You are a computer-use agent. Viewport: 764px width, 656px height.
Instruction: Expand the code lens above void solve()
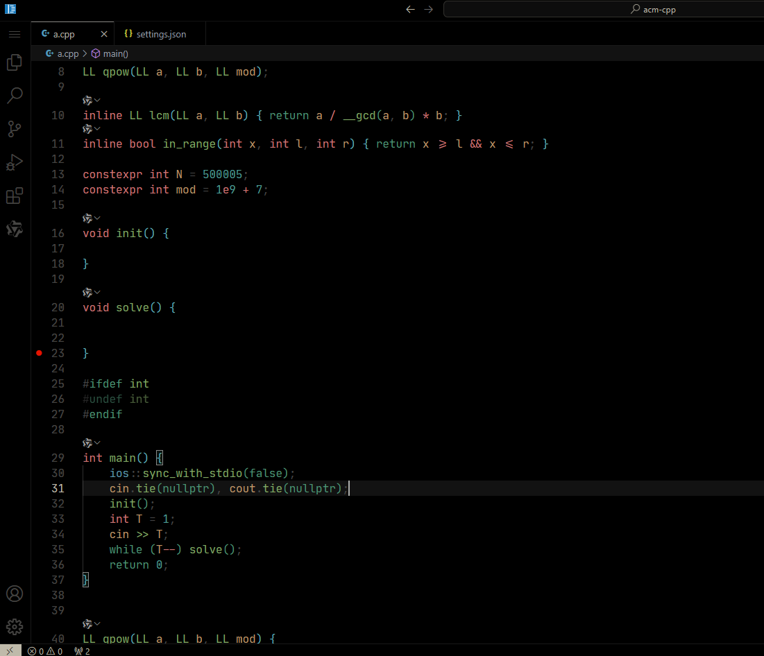(92, 292)
